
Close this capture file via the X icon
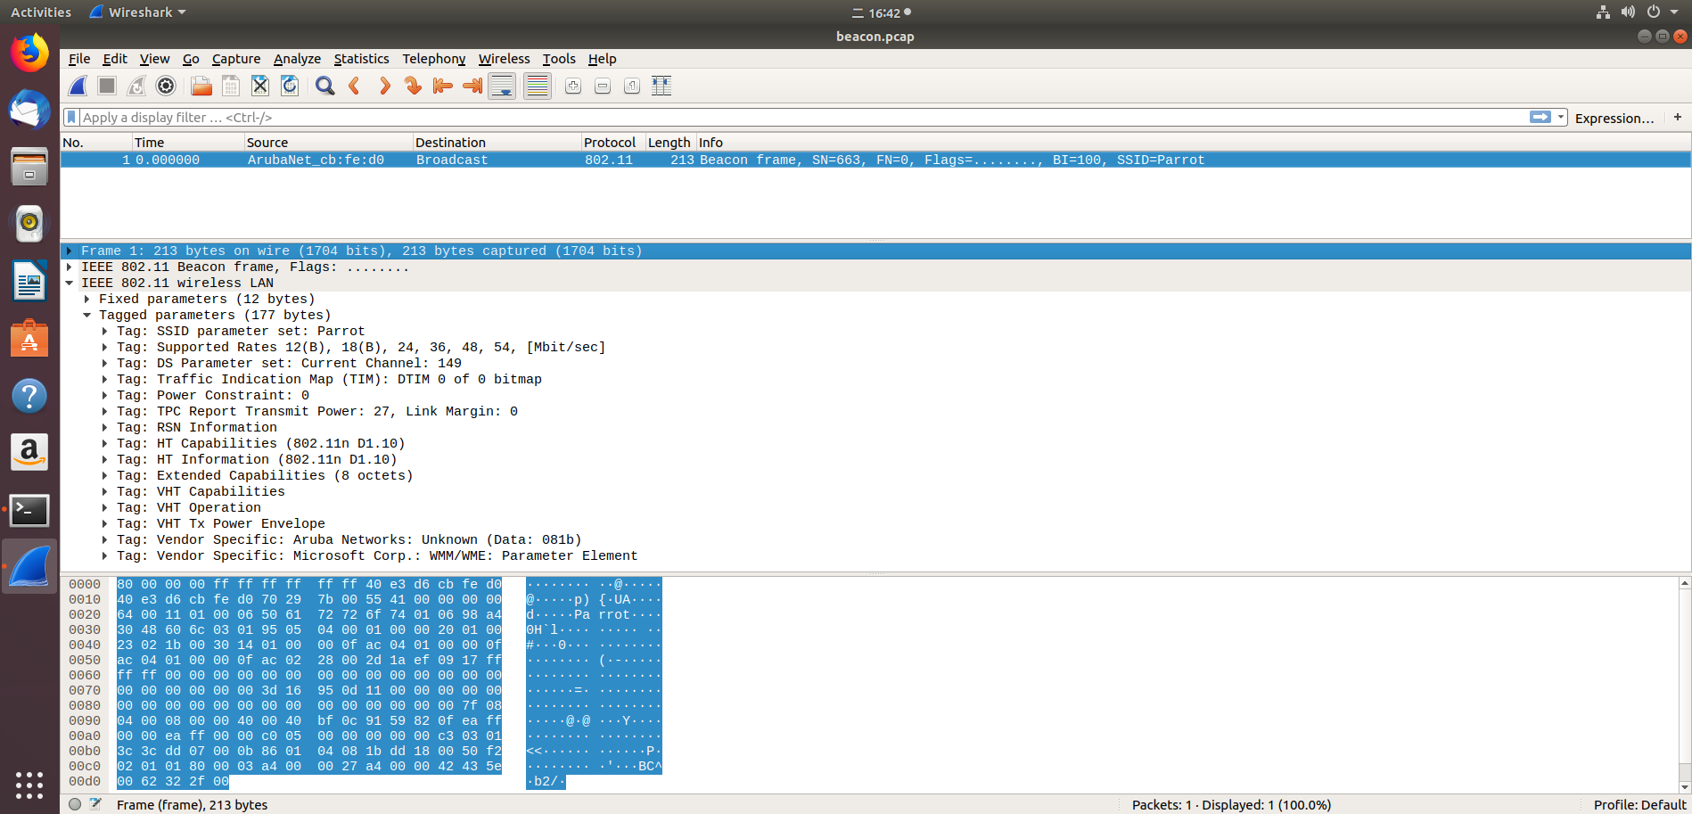point(260,86)
